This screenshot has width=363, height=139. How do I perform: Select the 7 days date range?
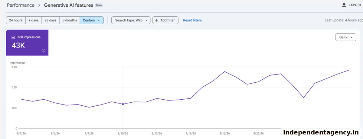point(34,20)
